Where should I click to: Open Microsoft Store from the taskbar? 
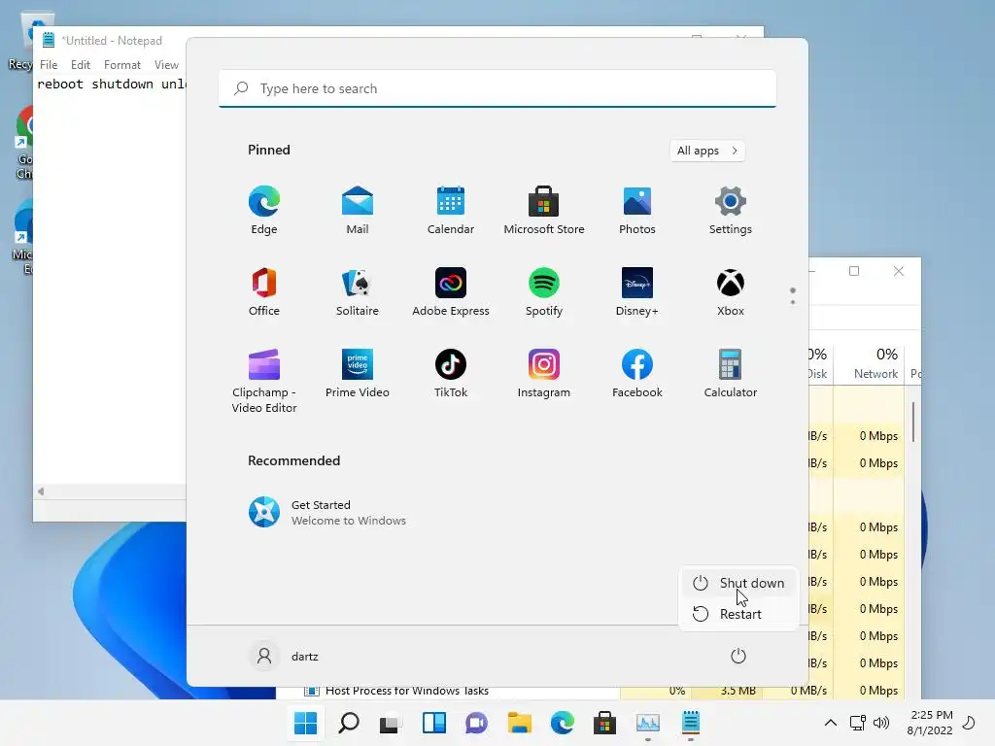pyautogui.click(x=604, y=723)
